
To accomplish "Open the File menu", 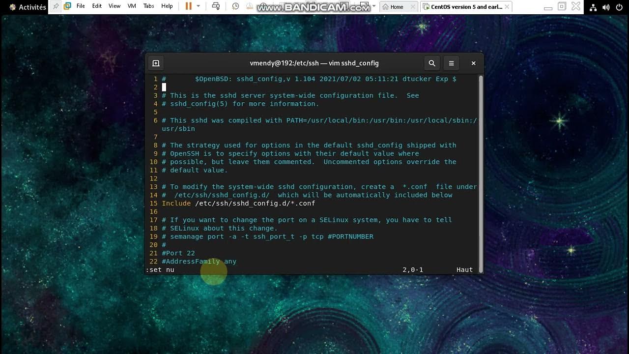I will 81,6.
